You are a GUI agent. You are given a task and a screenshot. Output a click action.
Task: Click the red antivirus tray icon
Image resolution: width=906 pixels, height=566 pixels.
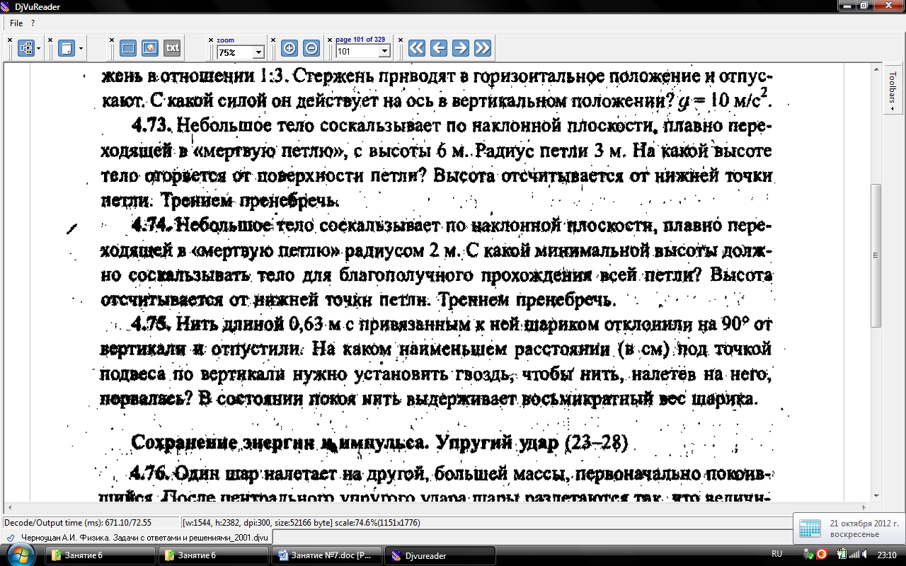pyautogui.click(x=822, y=554)
